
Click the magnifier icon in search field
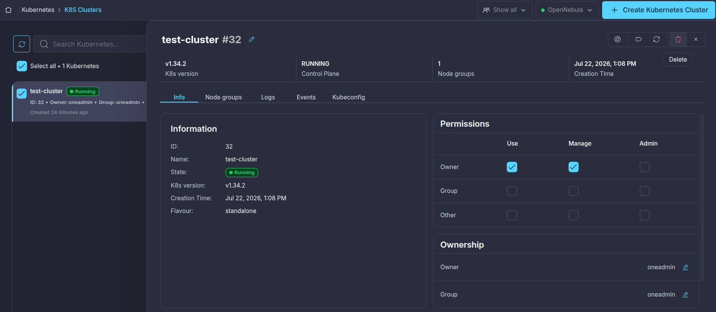tap(44, 44)
